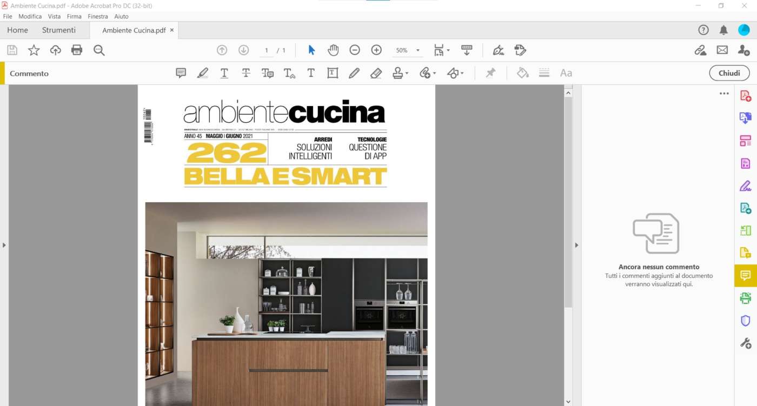Add a sticky note comment
757x406 pixels.
181,73
